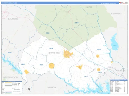Select the SALUDA county label

tap(52, 87)
